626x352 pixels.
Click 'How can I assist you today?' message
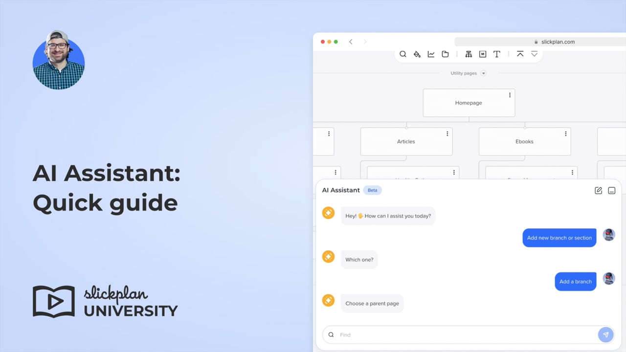(x=388, y=216)
